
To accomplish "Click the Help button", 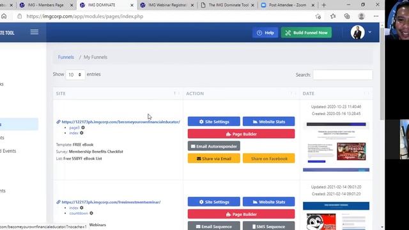I will pyautogui.click(x=265, y=33).
